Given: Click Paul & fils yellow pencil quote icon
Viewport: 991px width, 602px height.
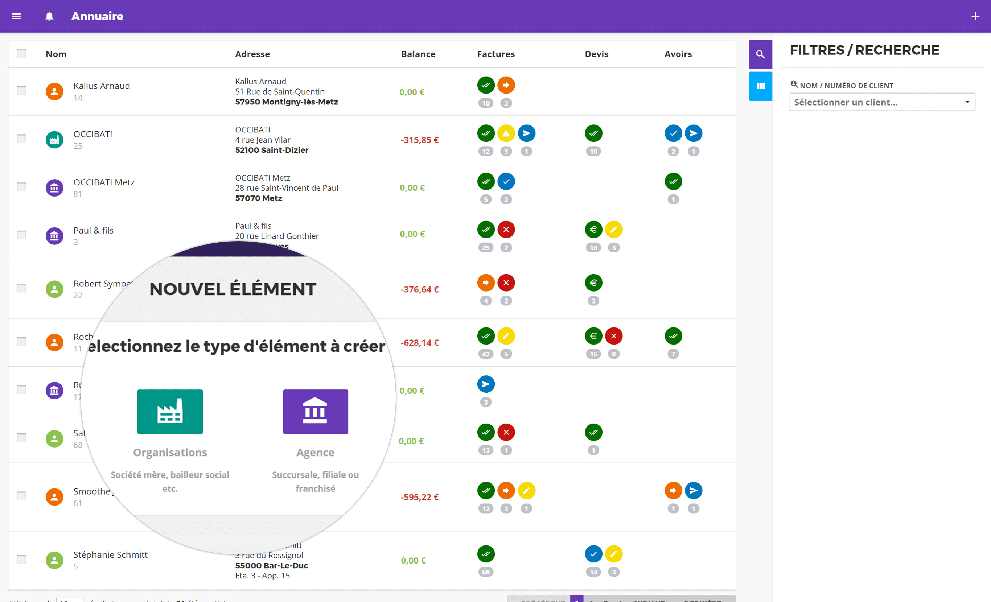Looking at the screenshot, I should pos(614,230).
